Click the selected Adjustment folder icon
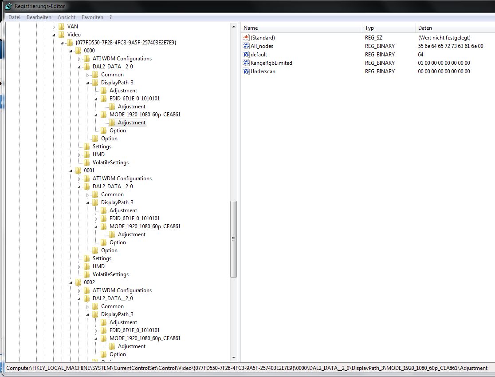The height and width of the screenshot is (377, 495). click(x=112, y=123)
